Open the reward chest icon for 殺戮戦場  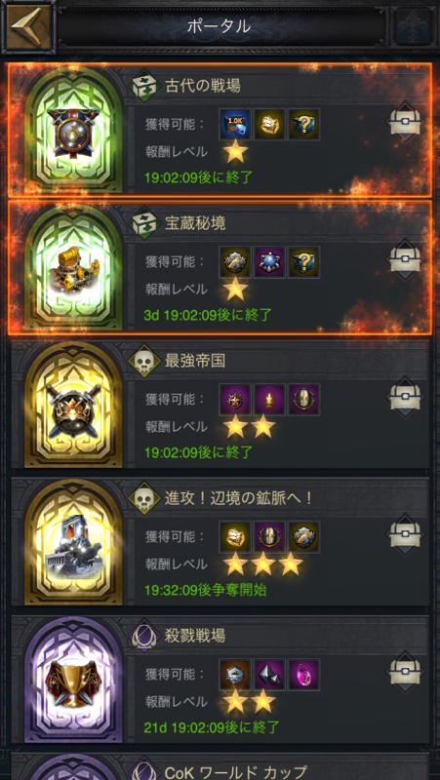(x=405, y=672)
